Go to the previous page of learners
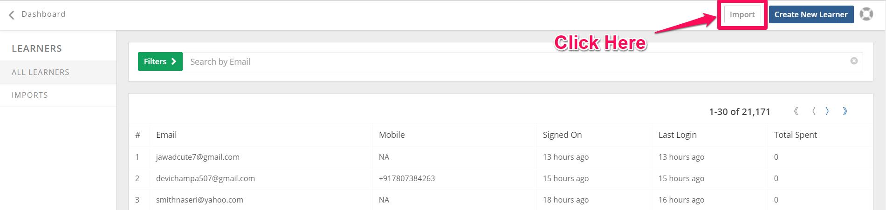The width and height of the screenshot is (886, 210). click(x=814, y=111)
